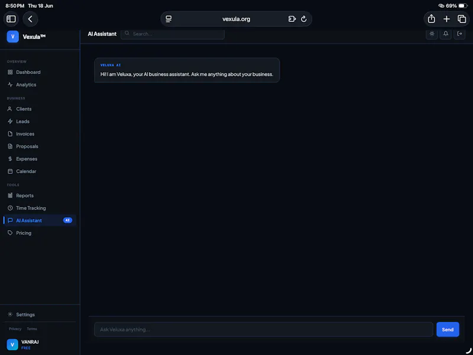473x355 pixels.
Task: Open the Safari share sheet icon
Action: click(432, 19)
